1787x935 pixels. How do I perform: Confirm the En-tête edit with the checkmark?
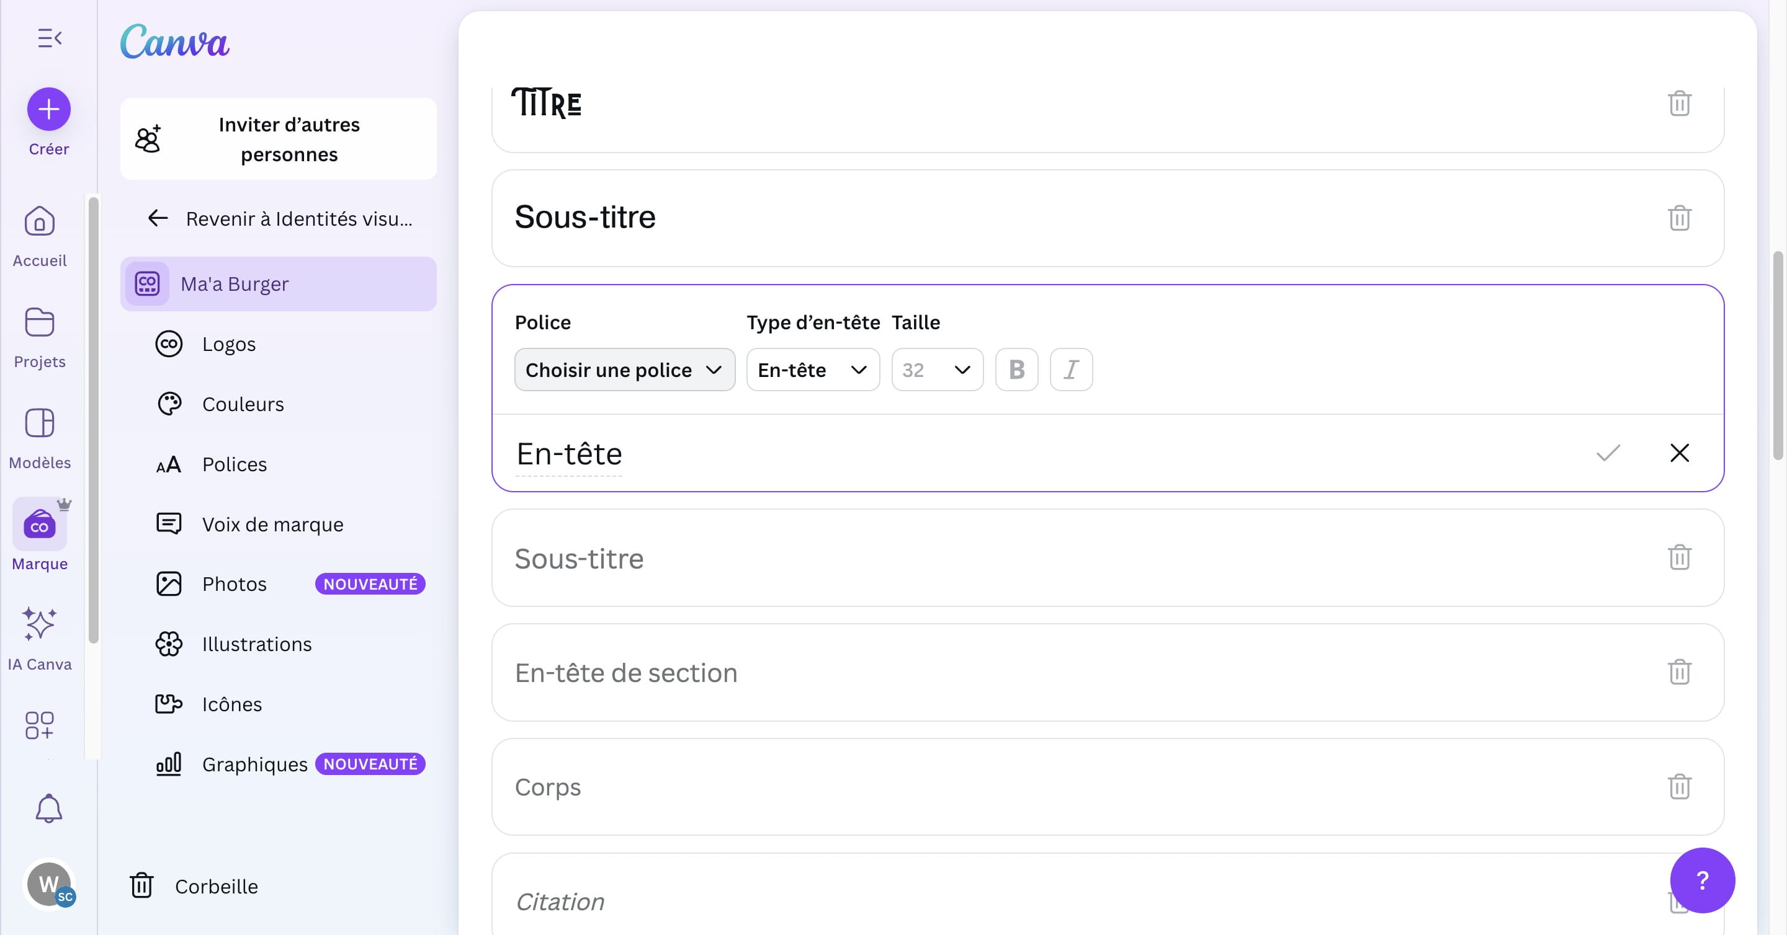(1609, 453)
